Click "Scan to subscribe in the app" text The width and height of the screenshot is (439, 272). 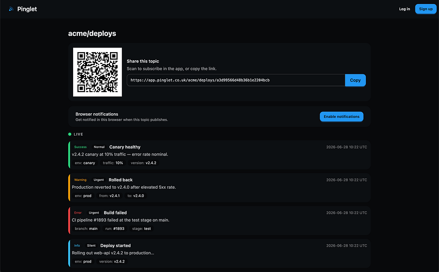point(172,69)
